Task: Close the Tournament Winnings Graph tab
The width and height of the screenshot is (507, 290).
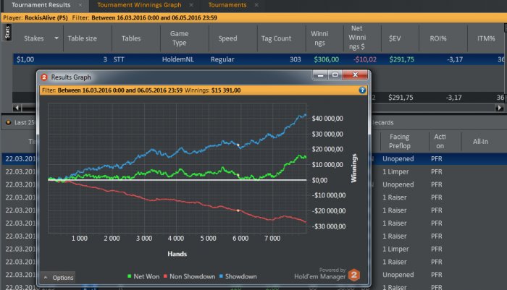Action: [x=191, y=5]
